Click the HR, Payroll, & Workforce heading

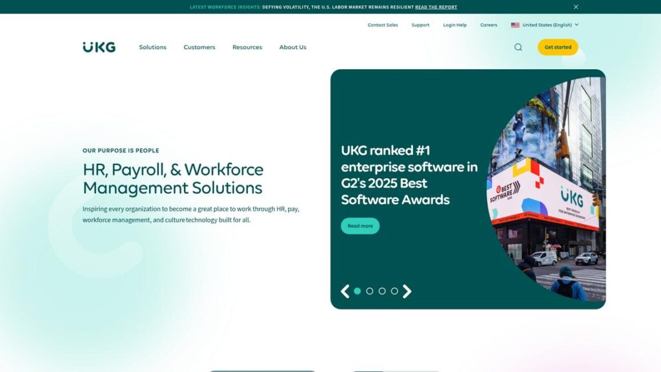click(173, 178)
